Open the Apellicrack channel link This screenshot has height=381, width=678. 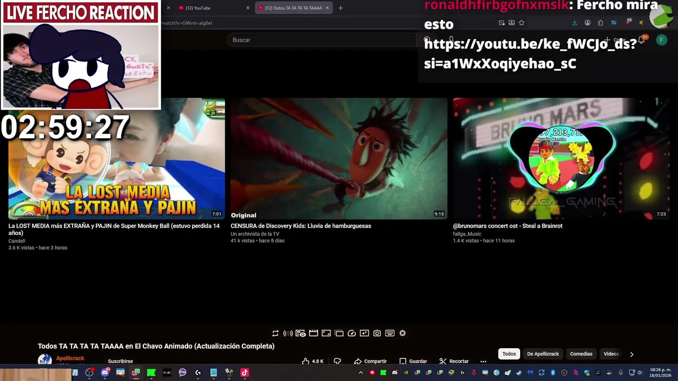tap(70, 358)
